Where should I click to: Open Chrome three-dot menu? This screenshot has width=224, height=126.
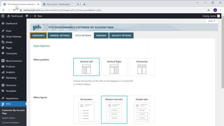pyautogui.click(x=220, y=10)
